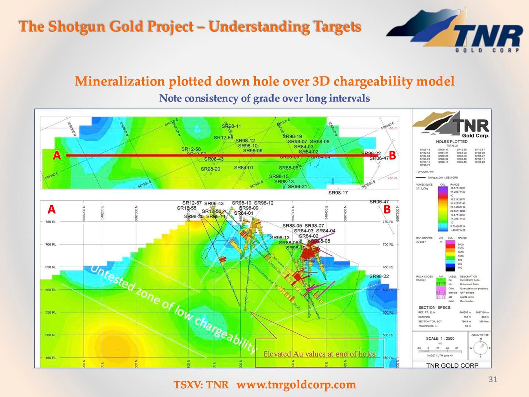This screenshot has width=529, height=397.
Task: Click "TOTAL 21" under Holes Plotted
Action: [x=452, y=146]
